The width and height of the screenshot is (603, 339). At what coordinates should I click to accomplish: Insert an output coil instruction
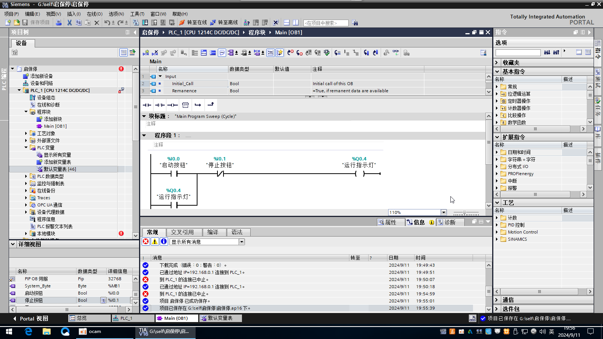173,105
